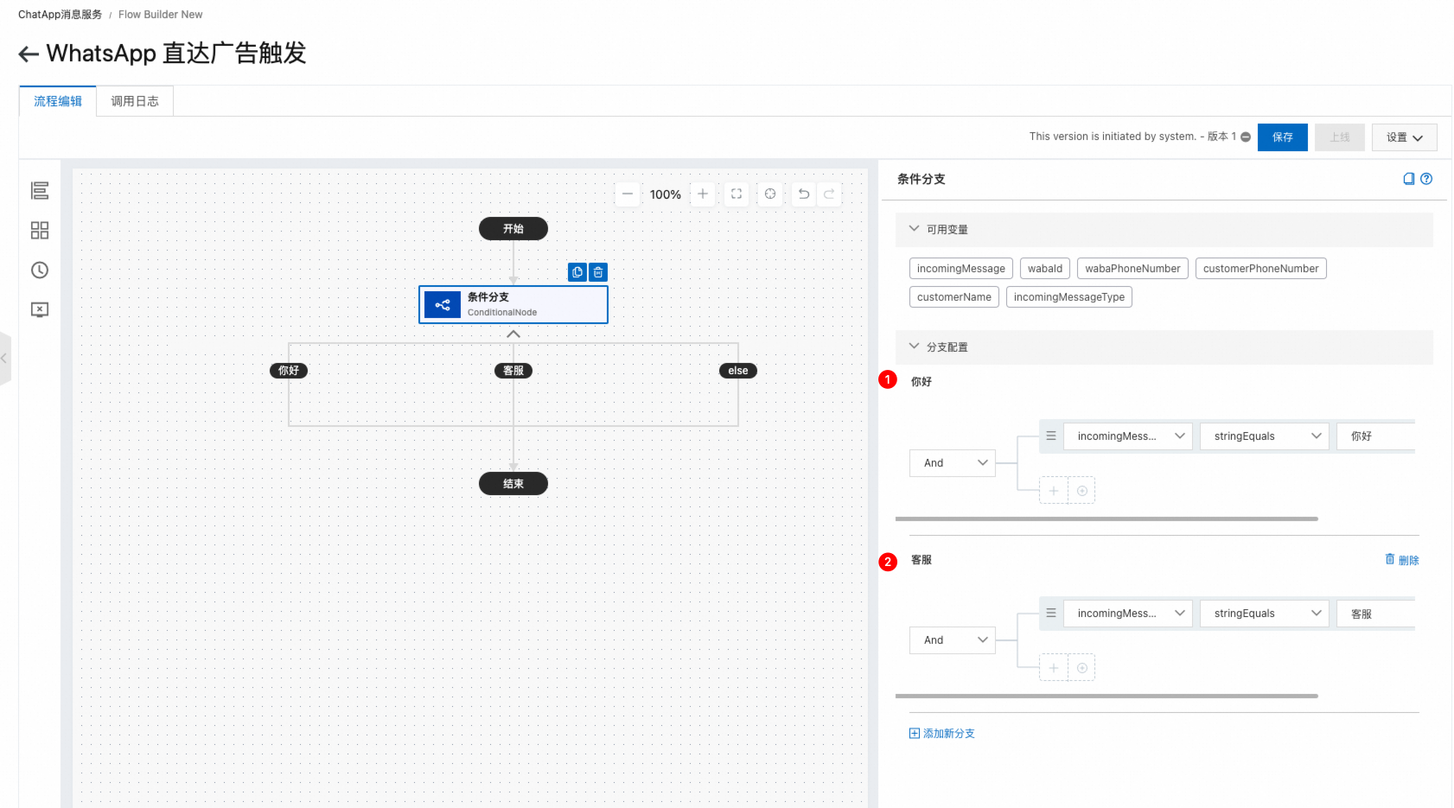Open And logic dropdown in 客服 branch
Screen dimensions: 1454x808
953,640
